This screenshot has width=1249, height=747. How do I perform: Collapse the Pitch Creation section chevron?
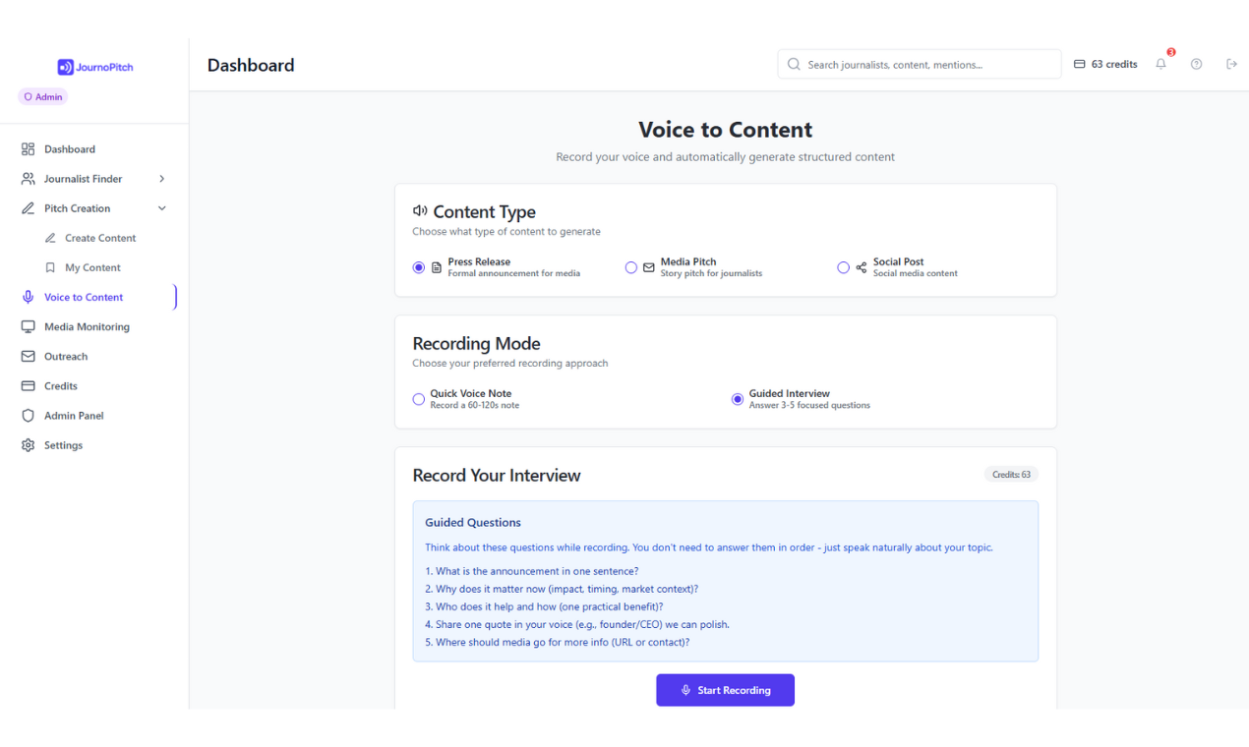point(162,208)
